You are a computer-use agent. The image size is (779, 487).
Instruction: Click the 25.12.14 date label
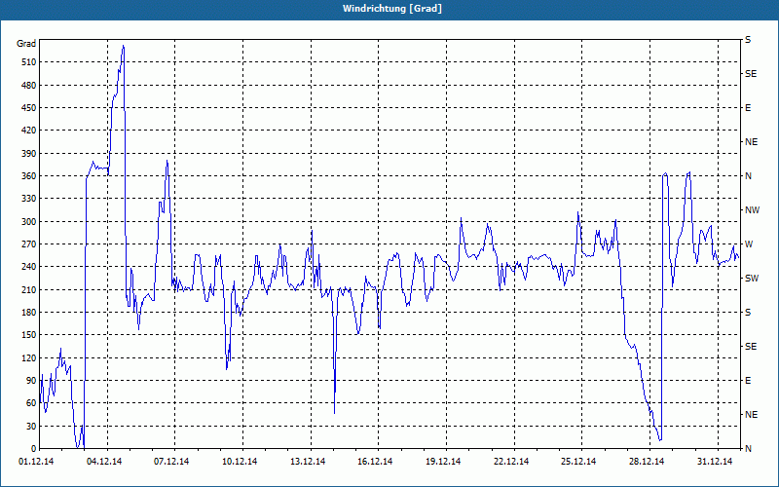coord(579,462)
